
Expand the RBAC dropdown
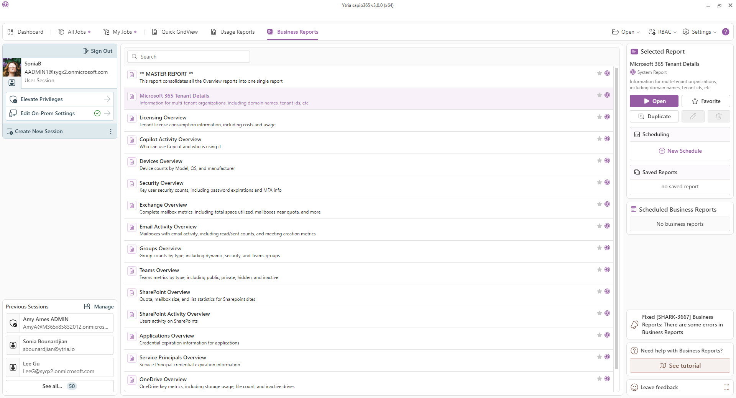662,32
